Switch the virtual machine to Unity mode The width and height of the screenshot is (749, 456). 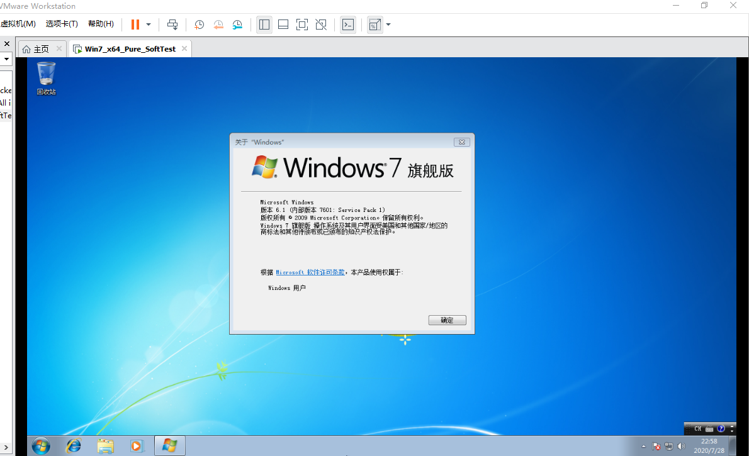tap(321, 25)
